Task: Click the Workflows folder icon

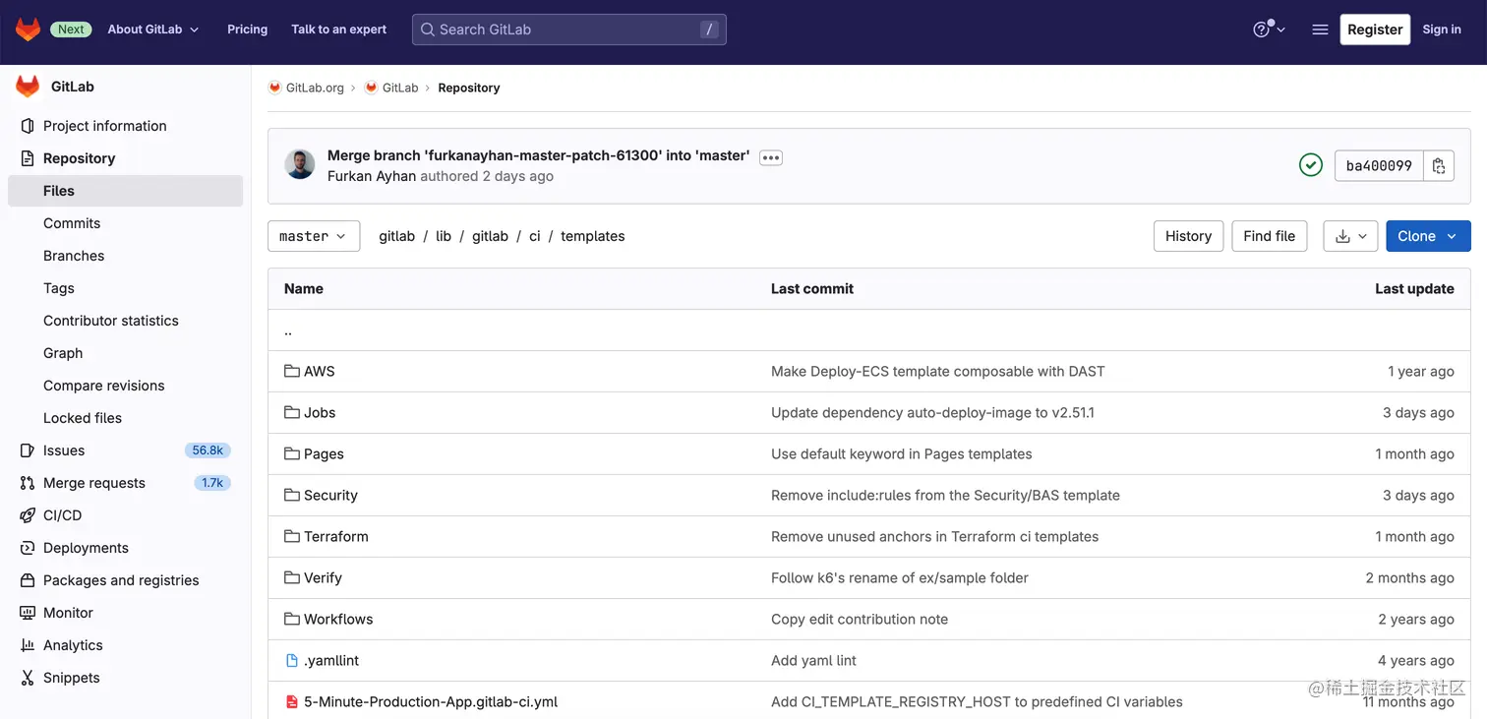Action: pos(292,619)
